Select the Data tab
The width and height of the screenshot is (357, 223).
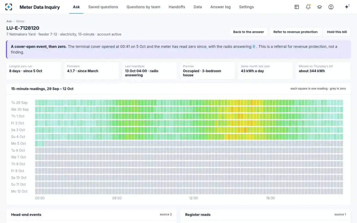[198, 7]
